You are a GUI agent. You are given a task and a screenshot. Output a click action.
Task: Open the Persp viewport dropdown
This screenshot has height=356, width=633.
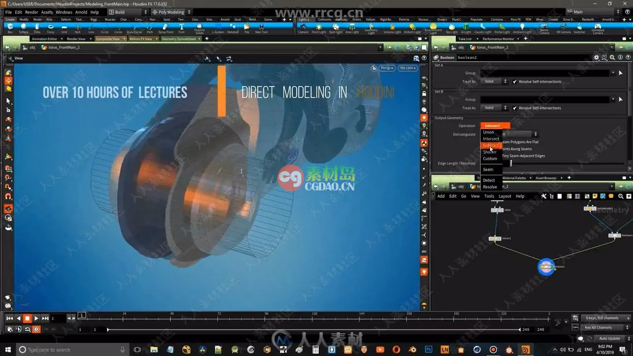pyautogui.click(x=387, y=68)
